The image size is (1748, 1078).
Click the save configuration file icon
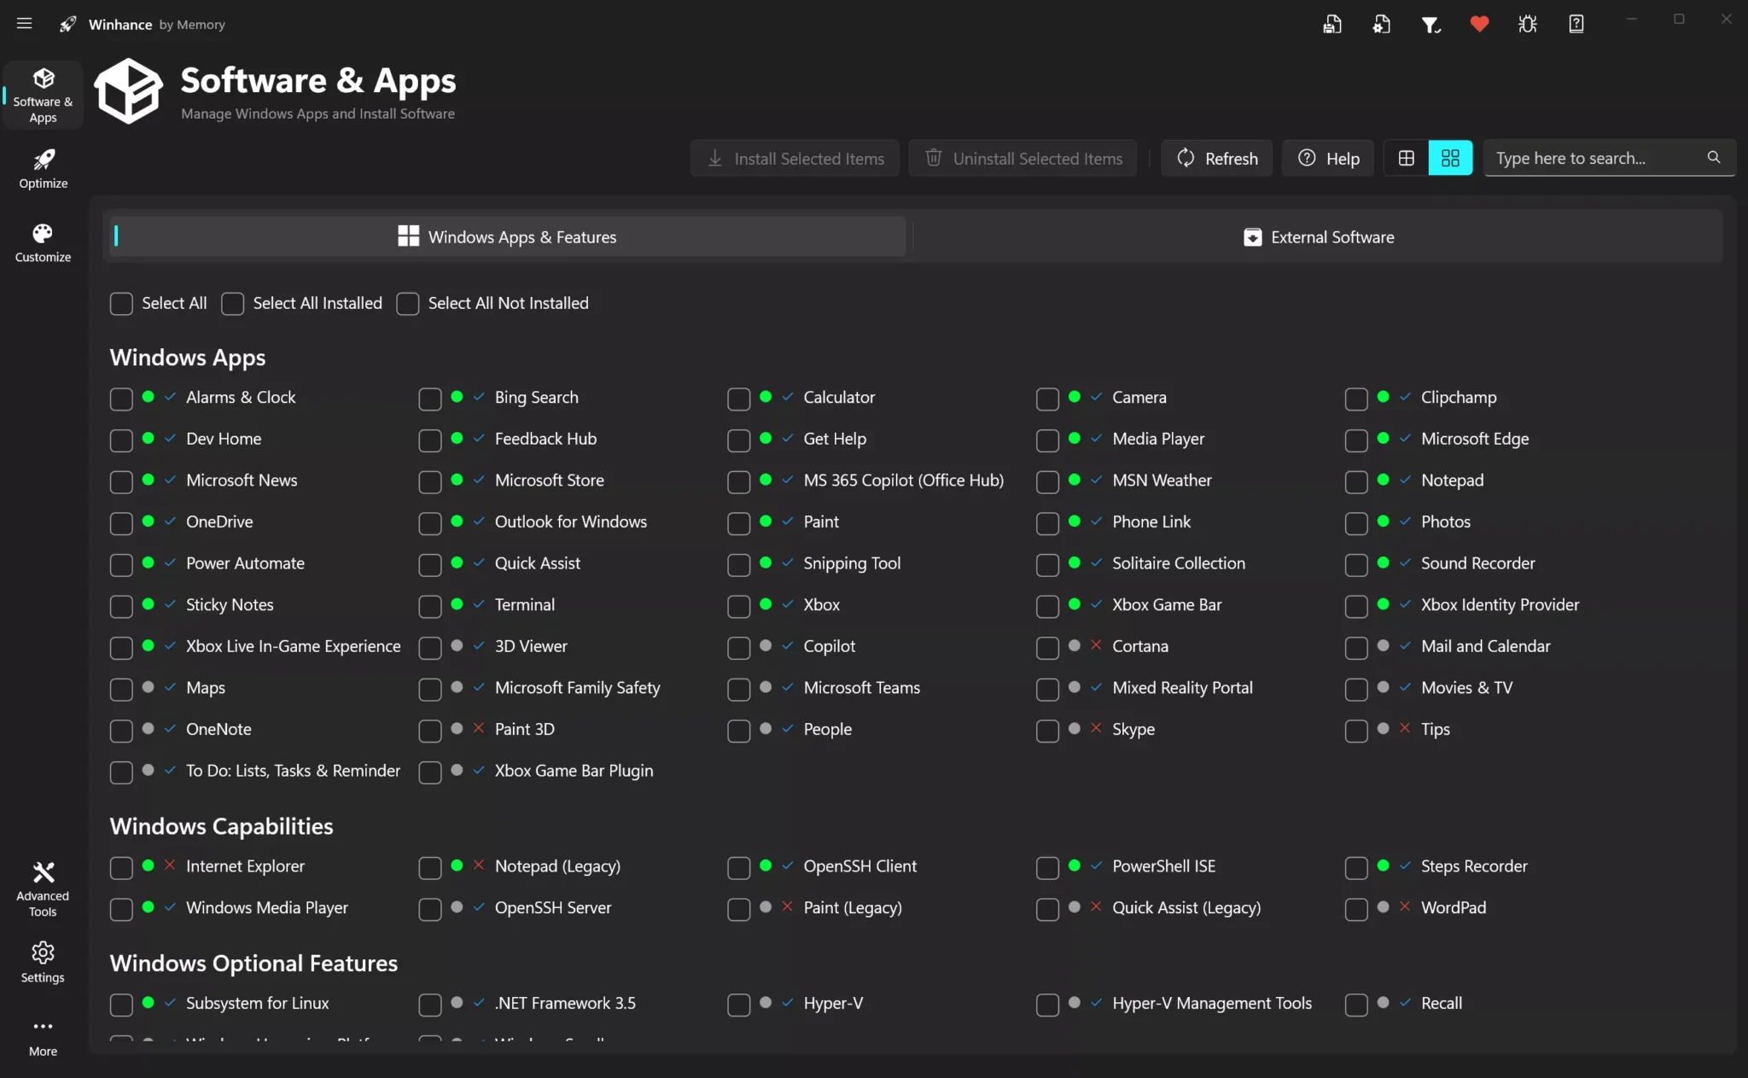tap(1332, 24)
